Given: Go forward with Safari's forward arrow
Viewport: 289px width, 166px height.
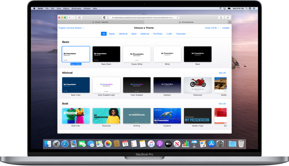Looking at the screenshot, I should (73, 17).
